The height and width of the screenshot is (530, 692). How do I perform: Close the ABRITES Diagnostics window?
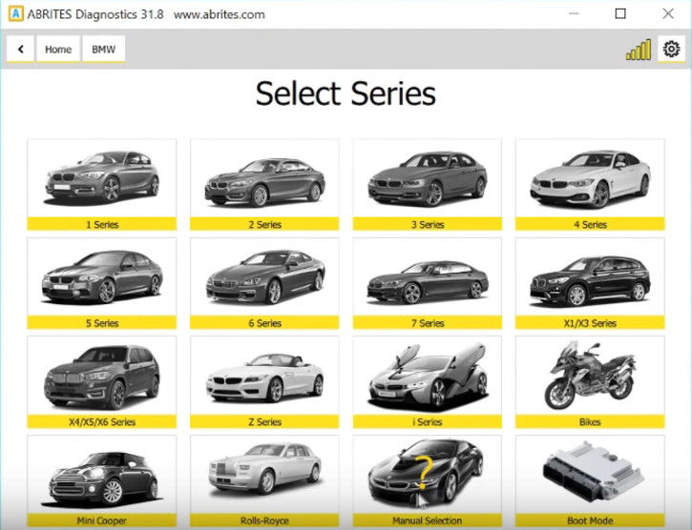668,13
